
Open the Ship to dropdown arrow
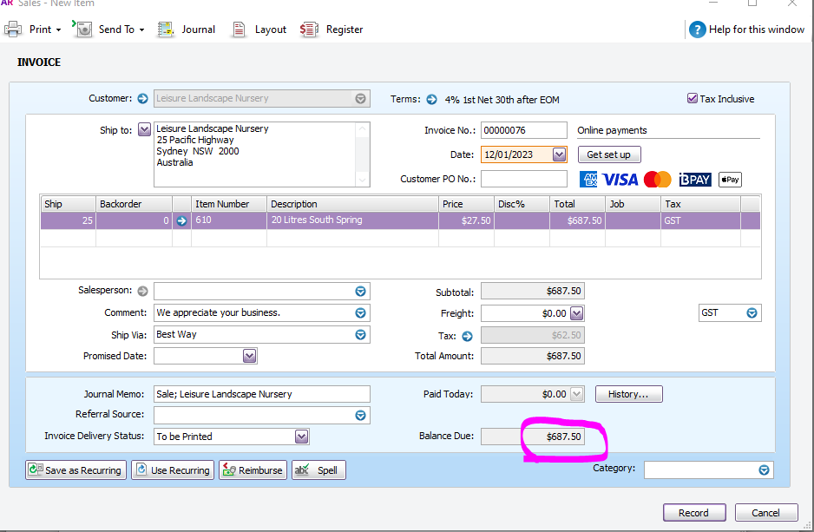coord(144,129)
